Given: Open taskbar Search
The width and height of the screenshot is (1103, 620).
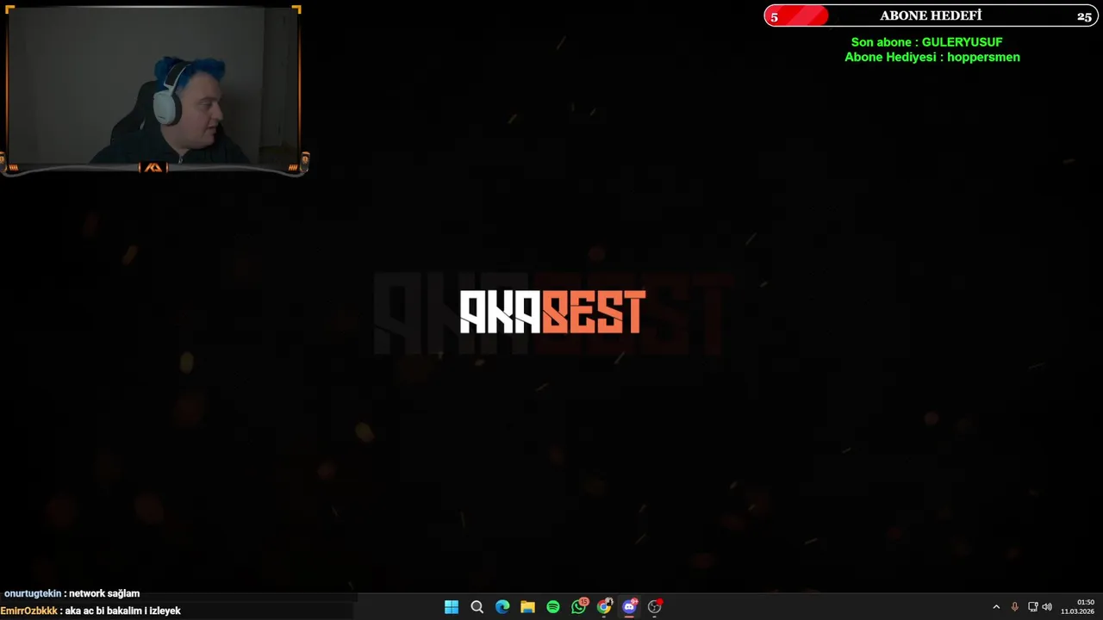Looking at the screenshot, I should 477,607.
